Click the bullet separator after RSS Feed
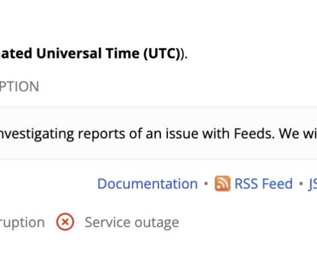The width and height of the screenshot is (317, 264). click(301, 184)
